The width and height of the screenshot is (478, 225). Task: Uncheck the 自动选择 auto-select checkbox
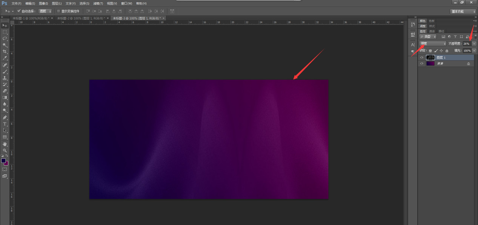point(19,11)
